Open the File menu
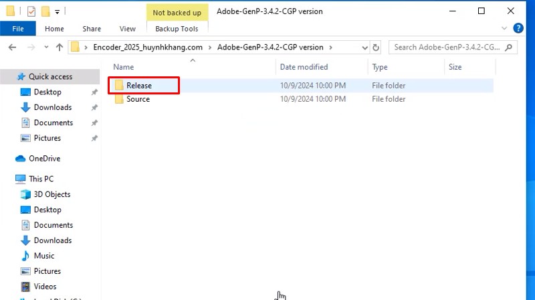 [18, 29]
